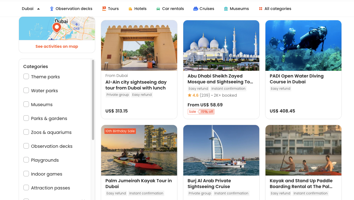Click the All categories grid icon

click(261, 9)
